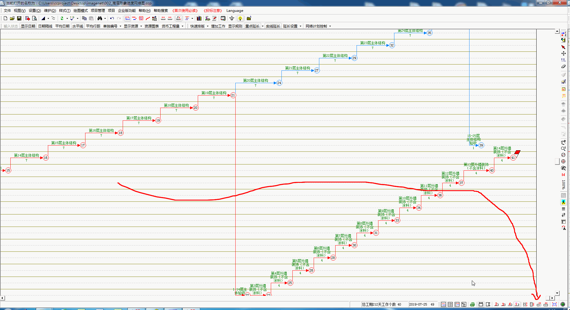Expand the 货币工程量 dropdown arrow
This screenshot has height=310, width=570.
tap(182, 26)
